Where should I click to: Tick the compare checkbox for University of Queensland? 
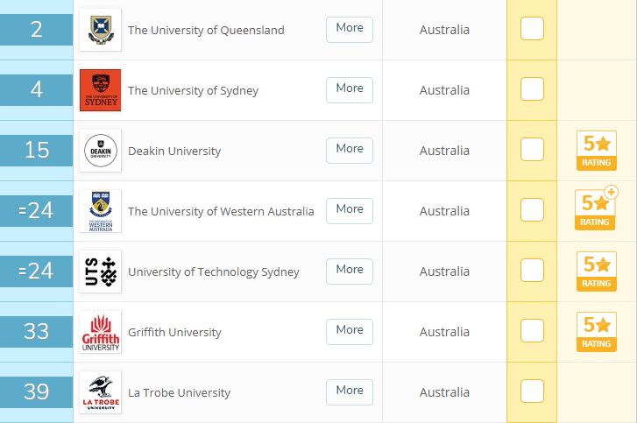pyautogui.click(x=532, y=28)
